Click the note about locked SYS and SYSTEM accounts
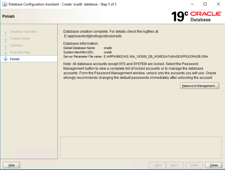 click(x=140, y=70)
